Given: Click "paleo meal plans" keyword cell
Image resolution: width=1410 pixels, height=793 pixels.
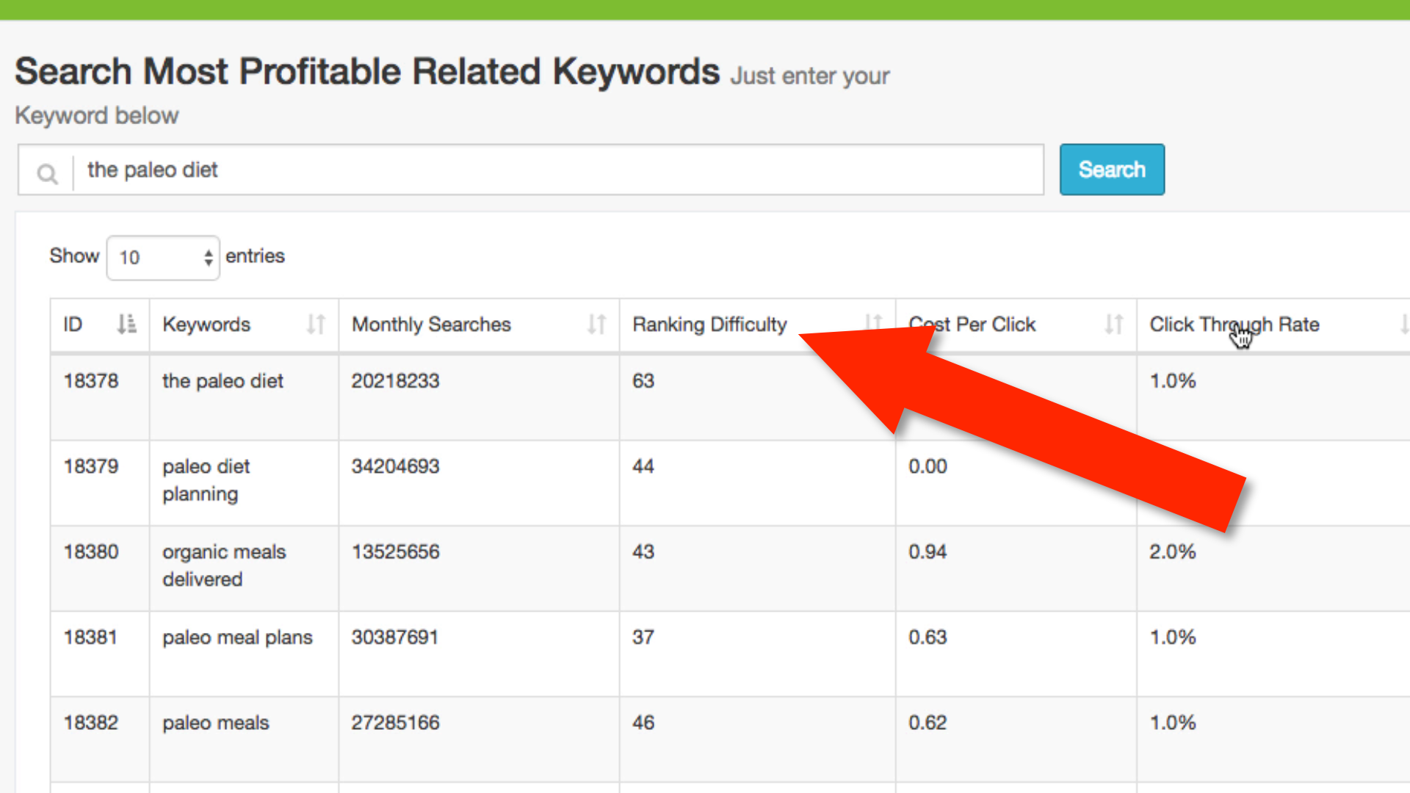Looking at the screenshot, I should [237, 637].
